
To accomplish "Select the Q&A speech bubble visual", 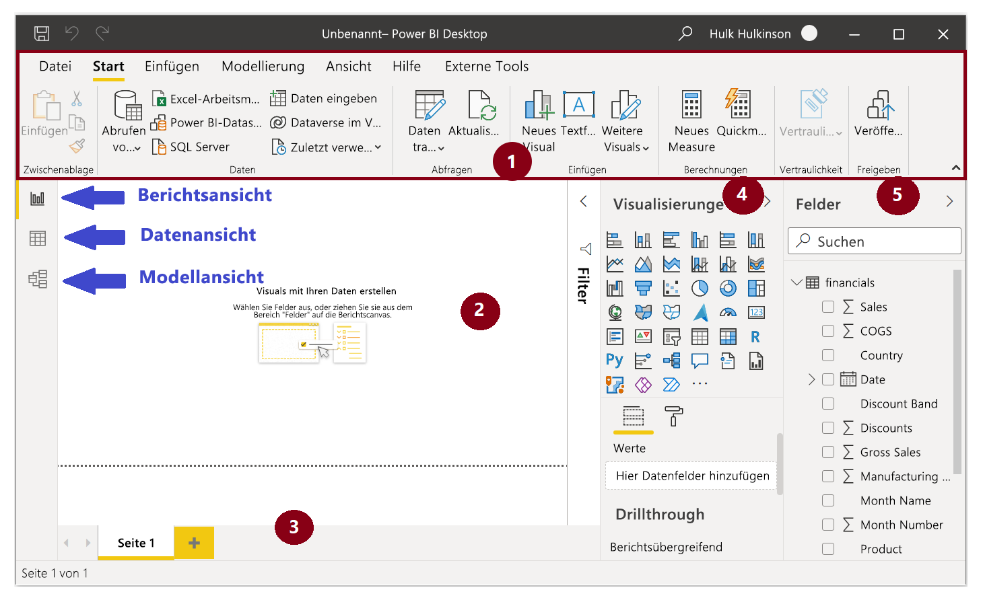I will click(x=700, y=361).
